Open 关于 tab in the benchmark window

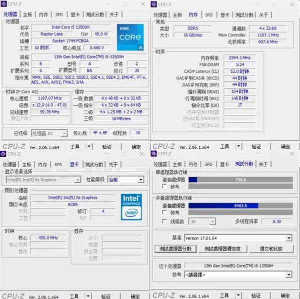(263, 164)
